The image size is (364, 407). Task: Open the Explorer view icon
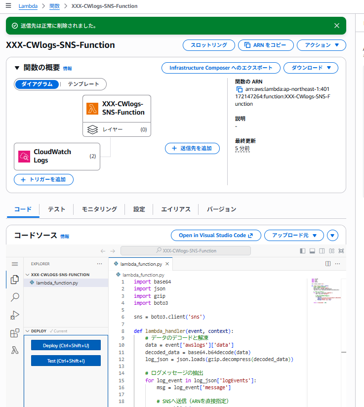point(15,280)
